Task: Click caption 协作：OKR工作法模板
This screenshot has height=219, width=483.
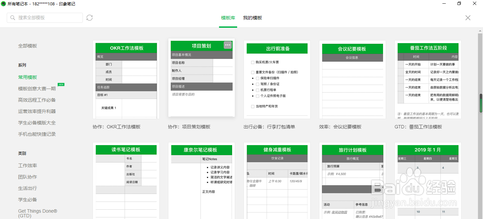Action: tap(116, 127)
